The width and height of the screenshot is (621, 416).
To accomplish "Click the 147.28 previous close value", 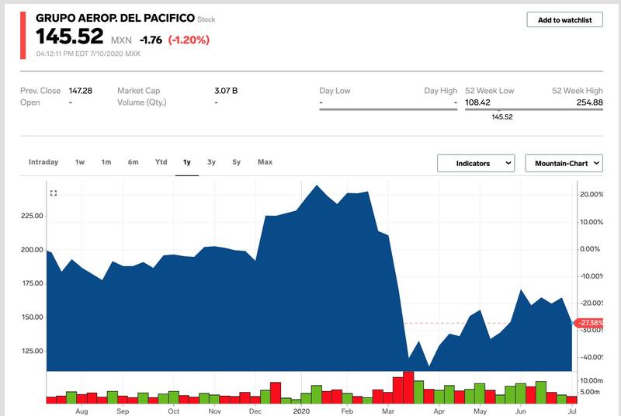I will [x=81, y=91].
